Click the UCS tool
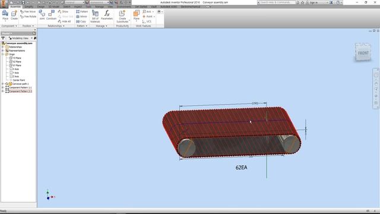 coord(147,21)
